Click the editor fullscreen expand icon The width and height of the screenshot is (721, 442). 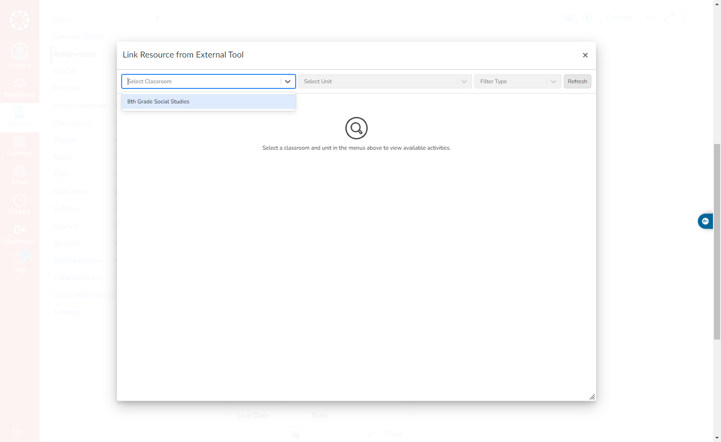click(669, 18)
